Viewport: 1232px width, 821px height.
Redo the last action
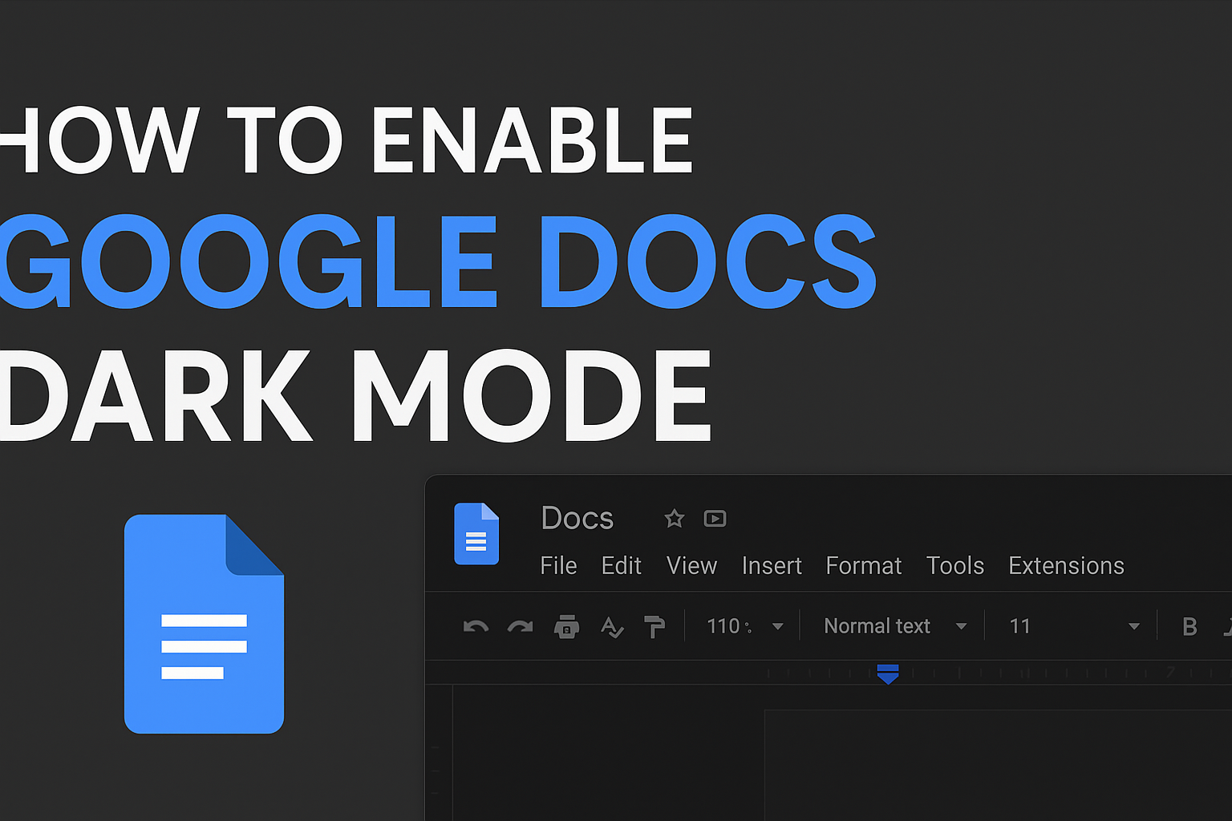[x=520, y=627]
